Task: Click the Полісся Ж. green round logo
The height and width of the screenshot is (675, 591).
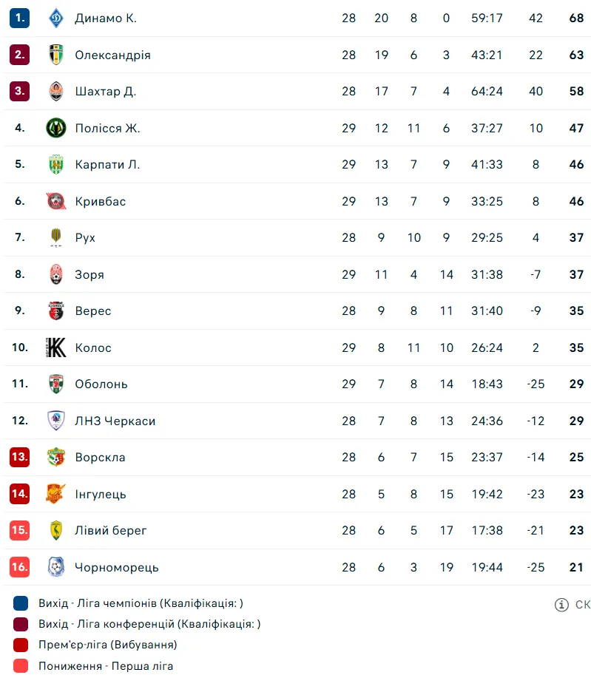Action: [56, 128]
